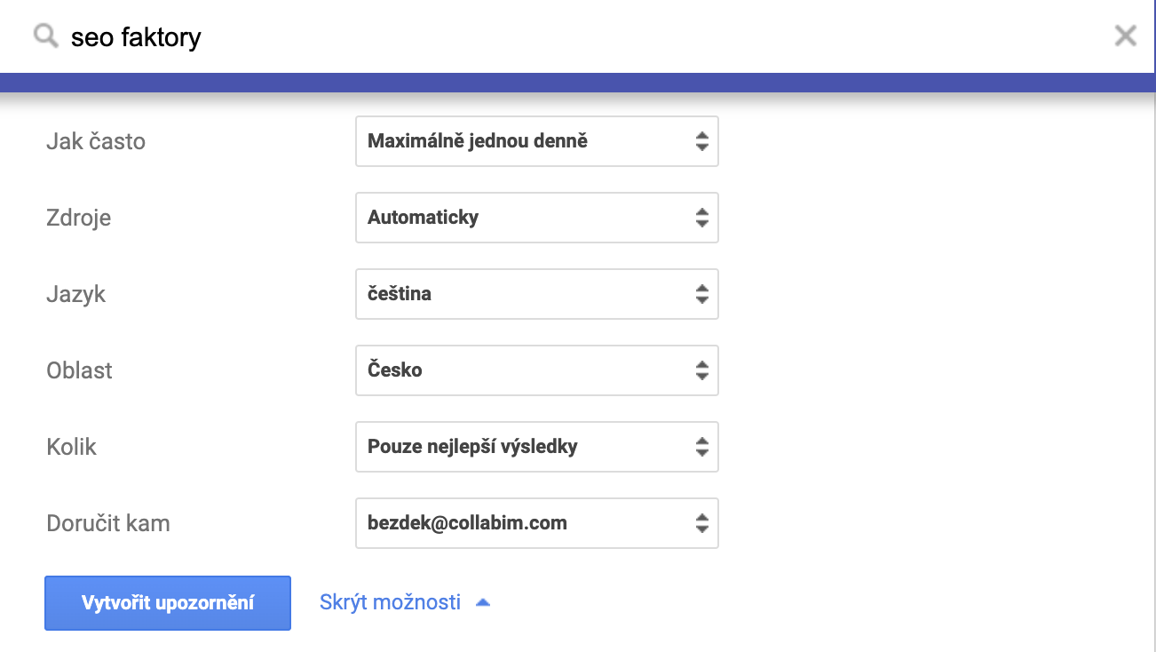Image resolution: width=1156 pixels, height=652 pixels.
Task: Open the Jazyk language dropdown
Action: point(536,294)
